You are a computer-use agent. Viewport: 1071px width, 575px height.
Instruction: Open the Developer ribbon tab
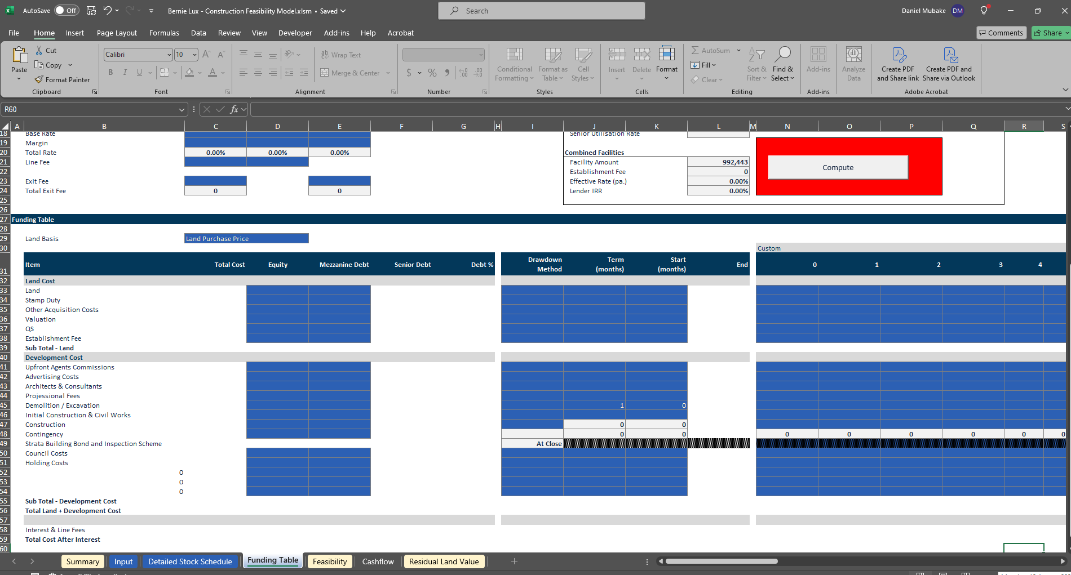pos(295,33)
